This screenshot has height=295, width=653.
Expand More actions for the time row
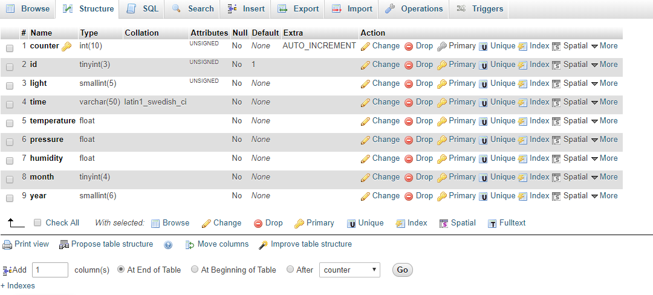tap(604, 102)
